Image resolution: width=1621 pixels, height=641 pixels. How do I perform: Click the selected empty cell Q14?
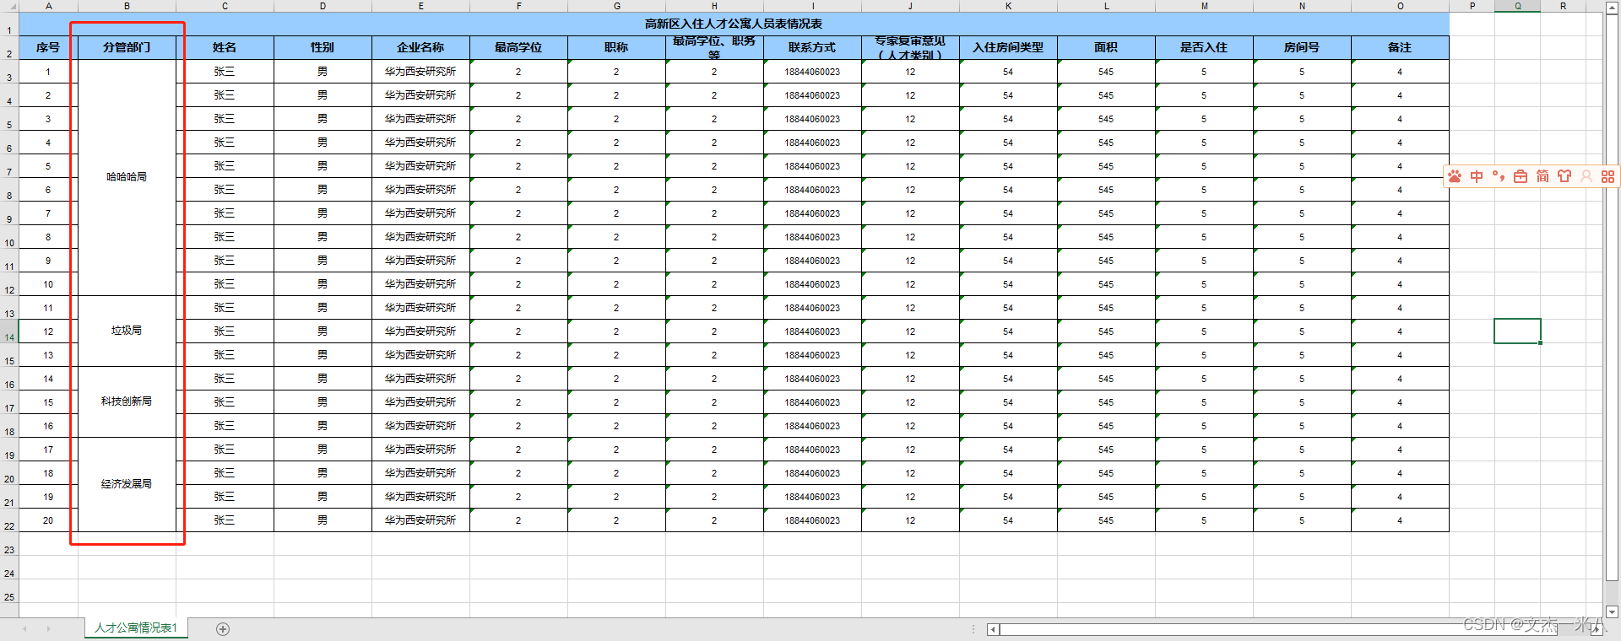click(x=1517, y=331)
